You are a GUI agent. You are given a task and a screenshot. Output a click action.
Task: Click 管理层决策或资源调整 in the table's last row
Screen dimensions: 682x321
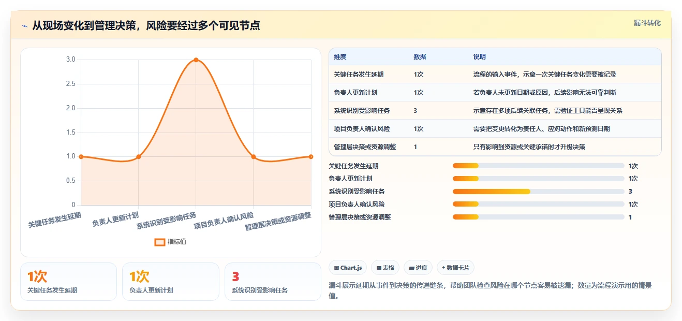[x=365, y=147]
